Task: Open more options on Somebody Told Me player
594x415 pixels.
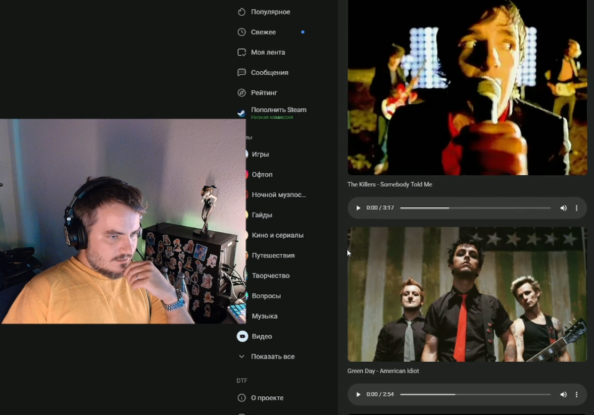Action: point(577,208)
